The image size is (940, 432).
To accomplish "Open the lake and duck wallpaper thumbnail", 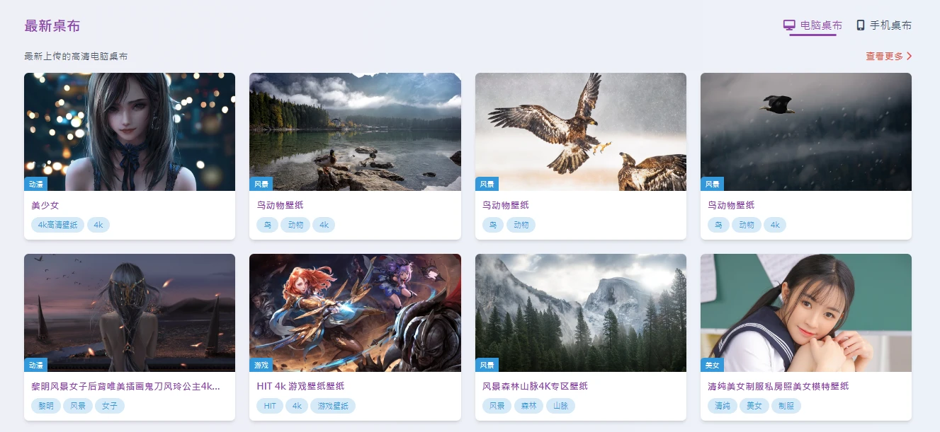I will click(x=355, y=132).
